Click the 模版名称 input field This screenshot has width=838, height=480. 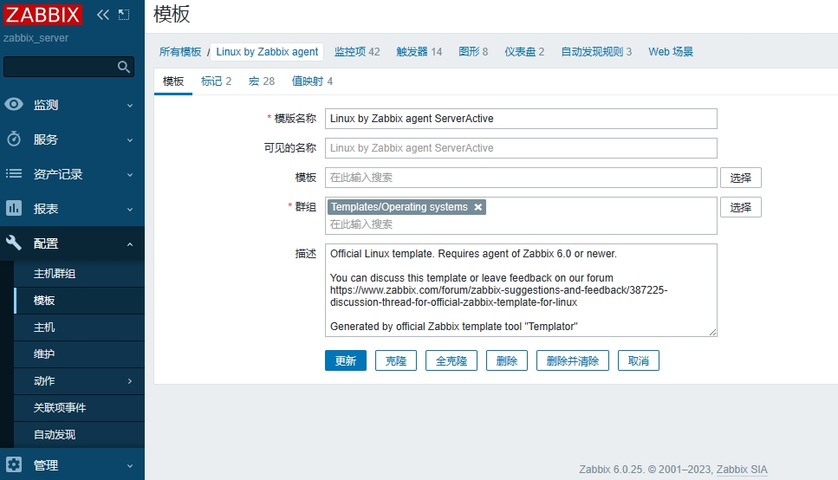click(x=521, y=119)
